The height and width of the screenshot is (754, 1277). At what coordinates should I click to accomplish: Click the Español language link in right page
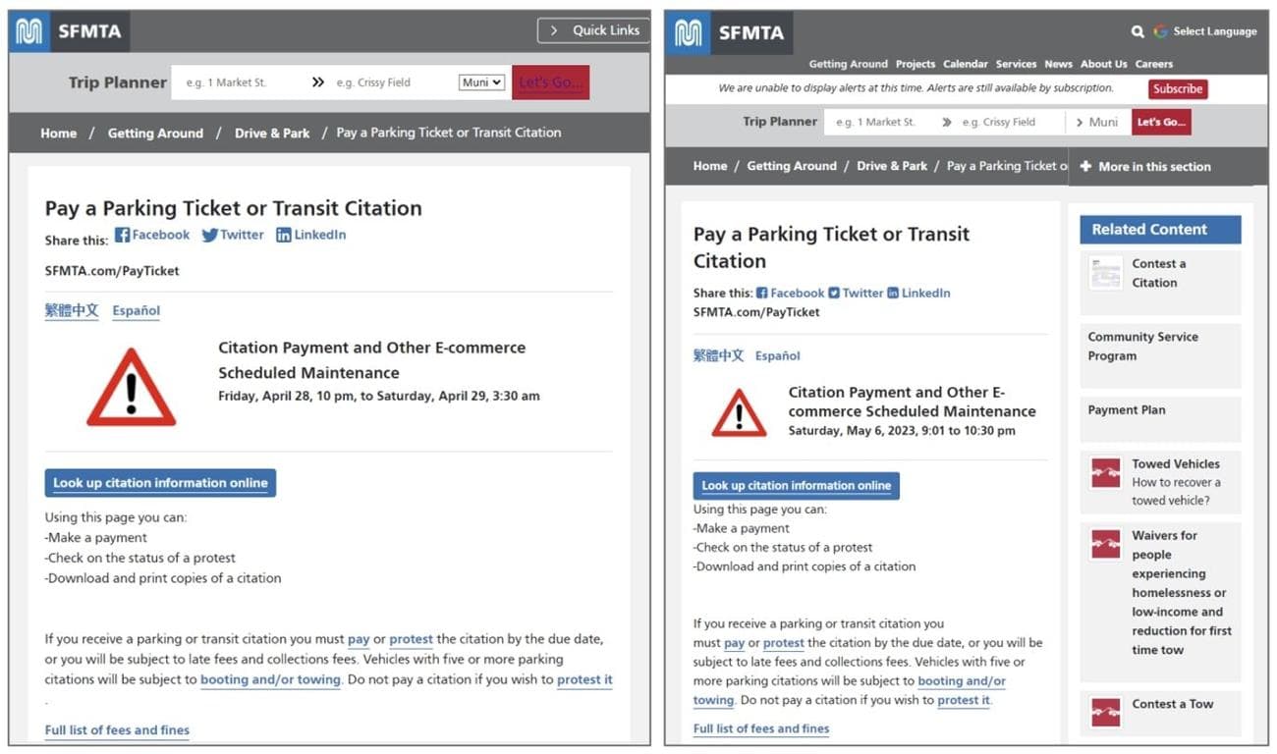click(x=777, y=356)
